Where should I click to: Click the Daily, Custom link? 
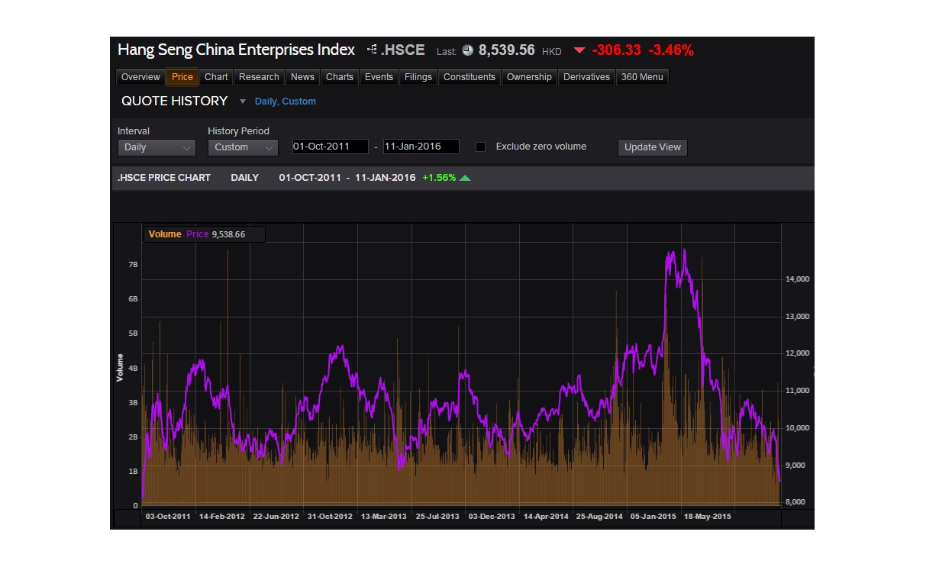point(285,101)
